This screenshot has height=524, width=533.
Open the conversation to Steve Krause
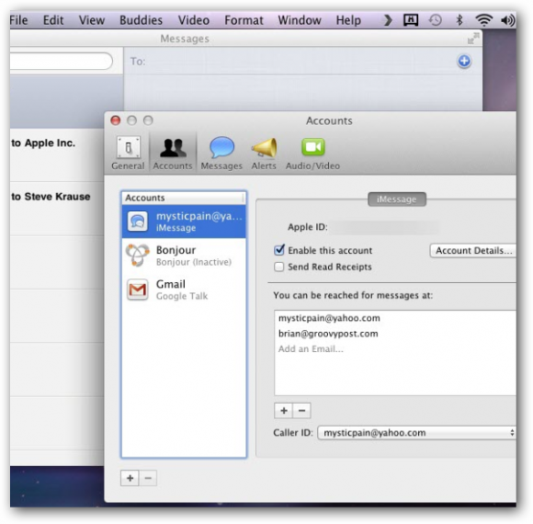tap(57, 209)
